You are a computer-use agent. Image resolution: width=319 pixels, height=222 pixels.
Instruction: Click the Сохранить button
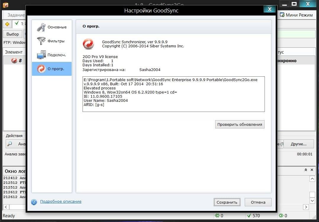tap(227, 202)
